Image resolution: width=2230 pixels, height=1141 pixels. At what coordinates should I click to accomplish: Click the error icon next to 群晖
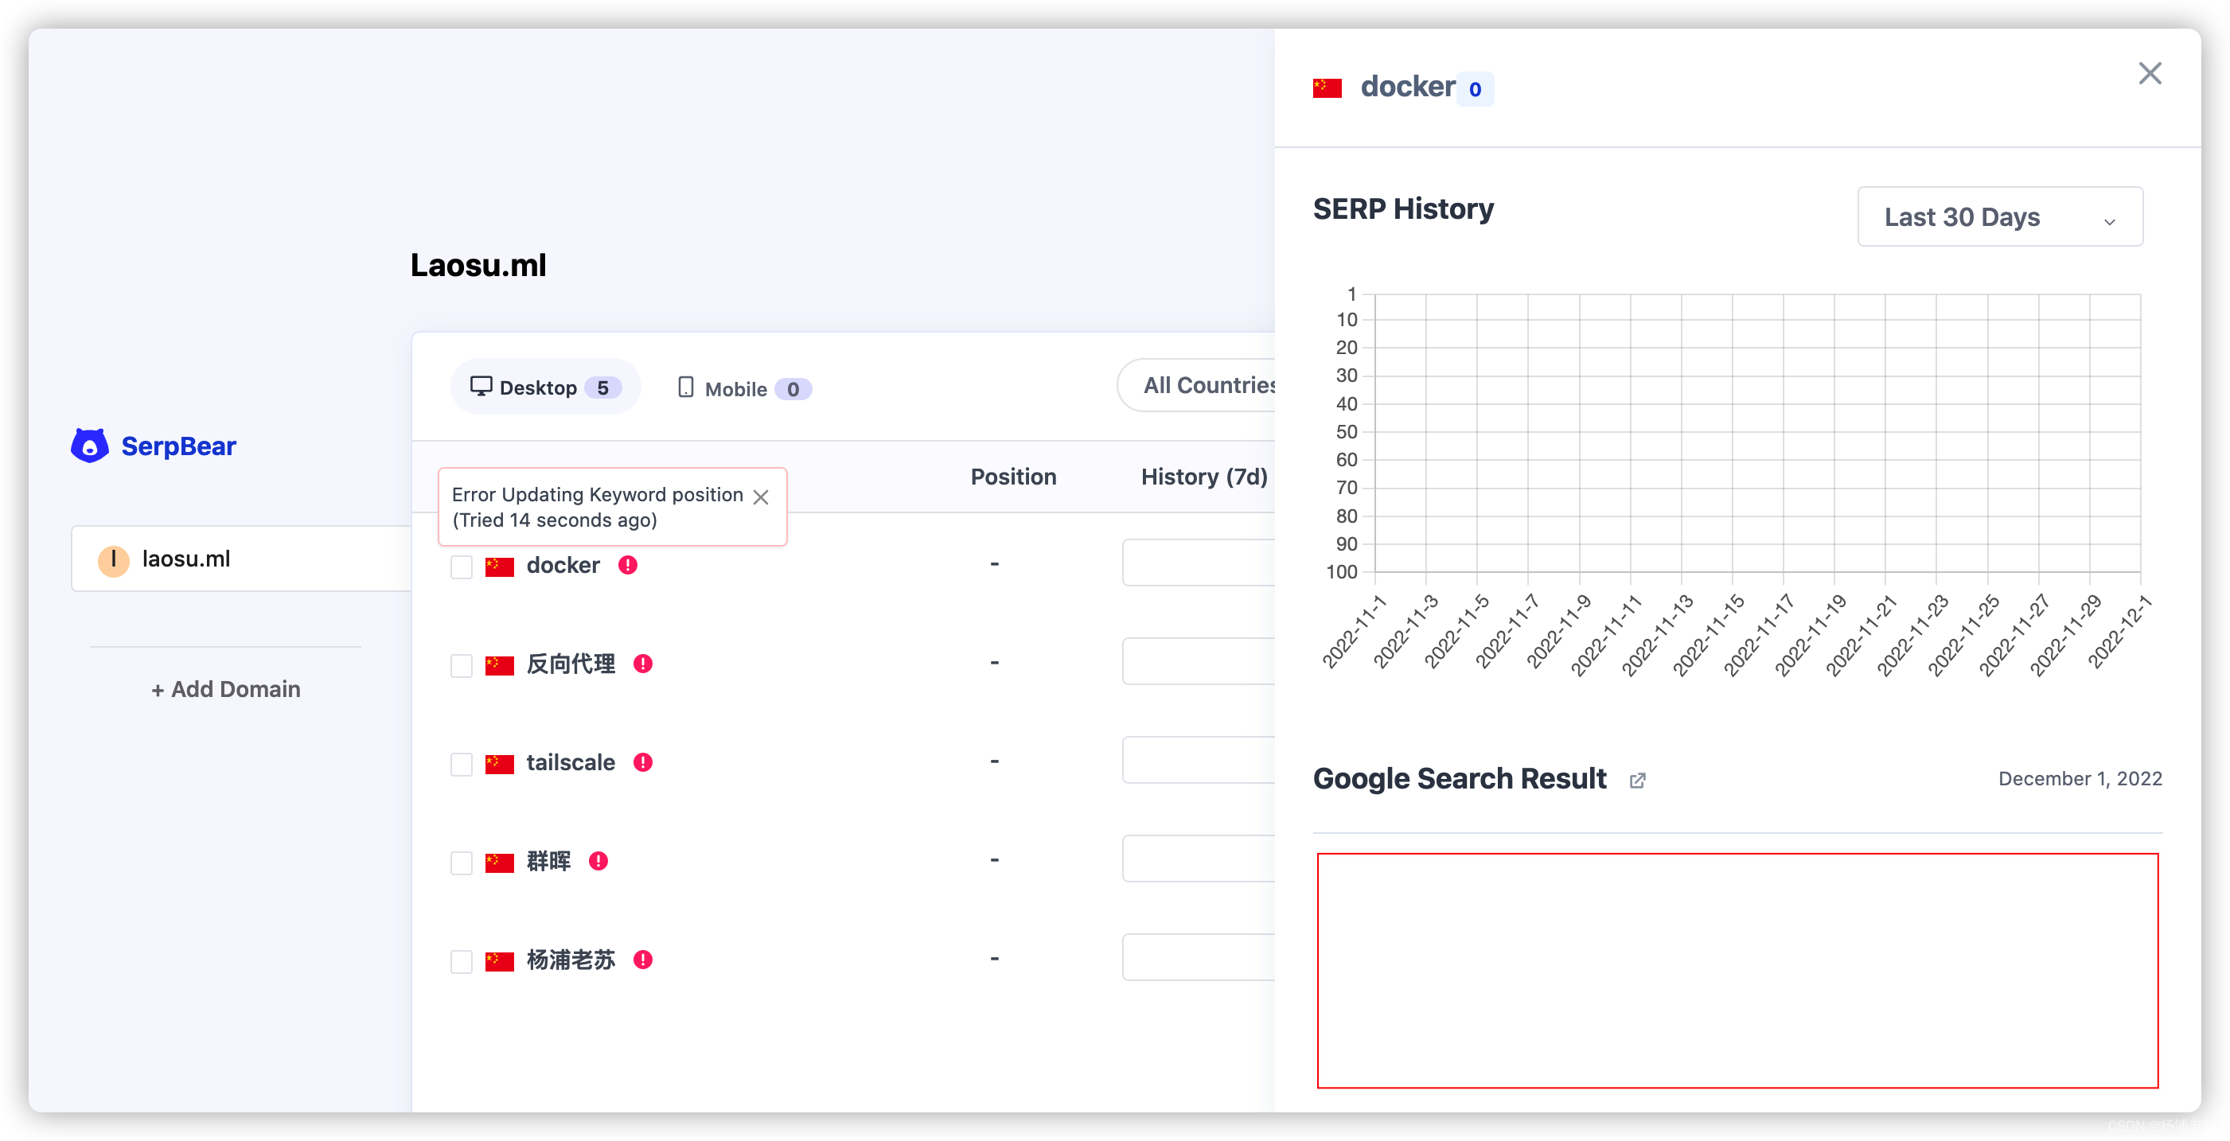coord(598,862)
